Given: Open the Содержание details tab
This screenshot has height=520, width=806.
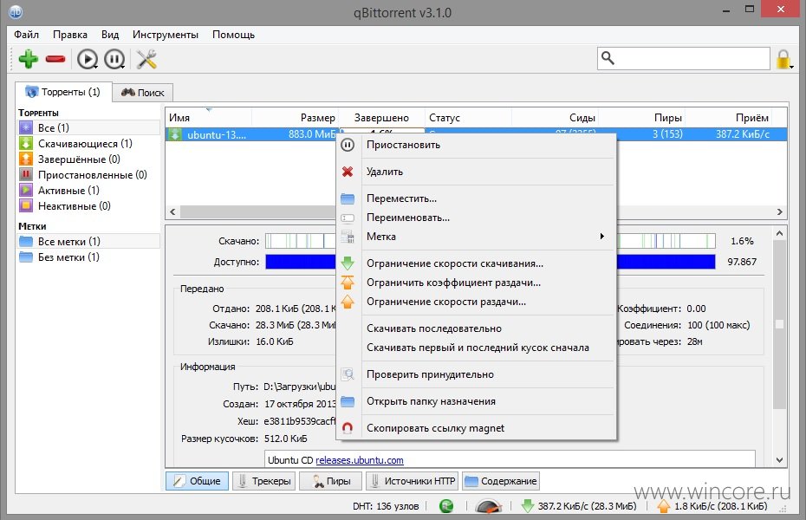Looking at the screenshot, I should click(x=501, y=481).
